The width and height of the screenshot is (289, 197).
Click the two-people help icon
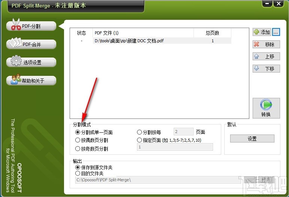click(x=16, y=79)
